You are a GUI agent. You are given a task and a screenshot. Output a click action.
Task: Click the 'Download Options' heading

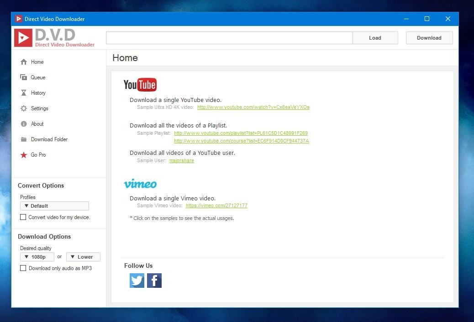(44, 236)
